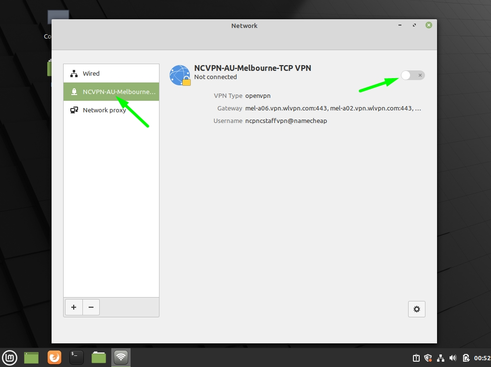Adjust sound via the speaker tray icon
The width and height of the screenshot is (491, 367).
[452, 357]
